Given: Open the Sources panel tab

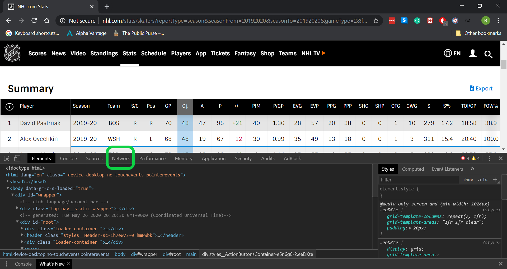Looking at the screenshot, I should (x=94, y=158).
